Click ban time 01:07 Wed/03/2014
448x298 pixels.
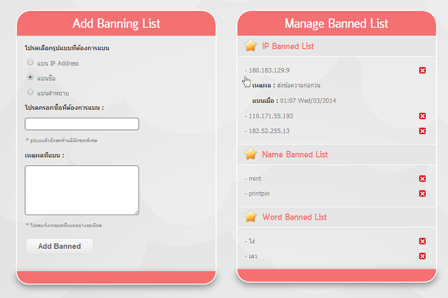point(308,101)
